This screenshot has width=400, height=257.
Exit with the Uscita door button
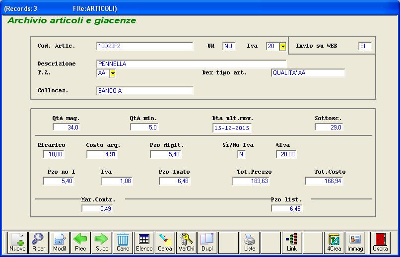coord(380,242)
